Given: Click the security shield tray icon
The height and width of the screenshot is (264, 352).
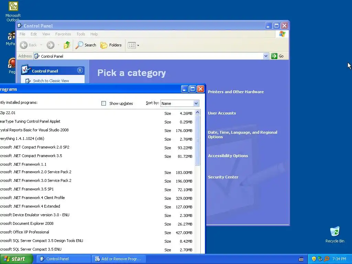Looking at the screenshot, I should (314, 259).
